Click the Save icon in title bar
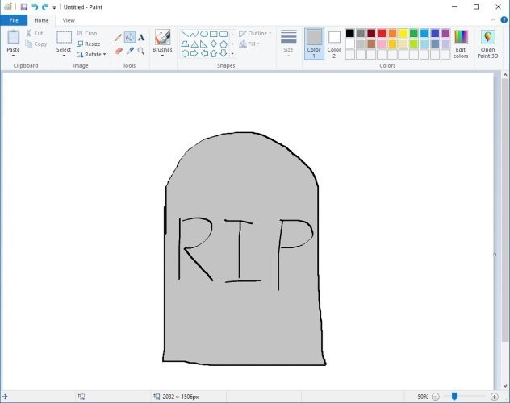Viewport: 510px width, 403px height. point(23,6)
